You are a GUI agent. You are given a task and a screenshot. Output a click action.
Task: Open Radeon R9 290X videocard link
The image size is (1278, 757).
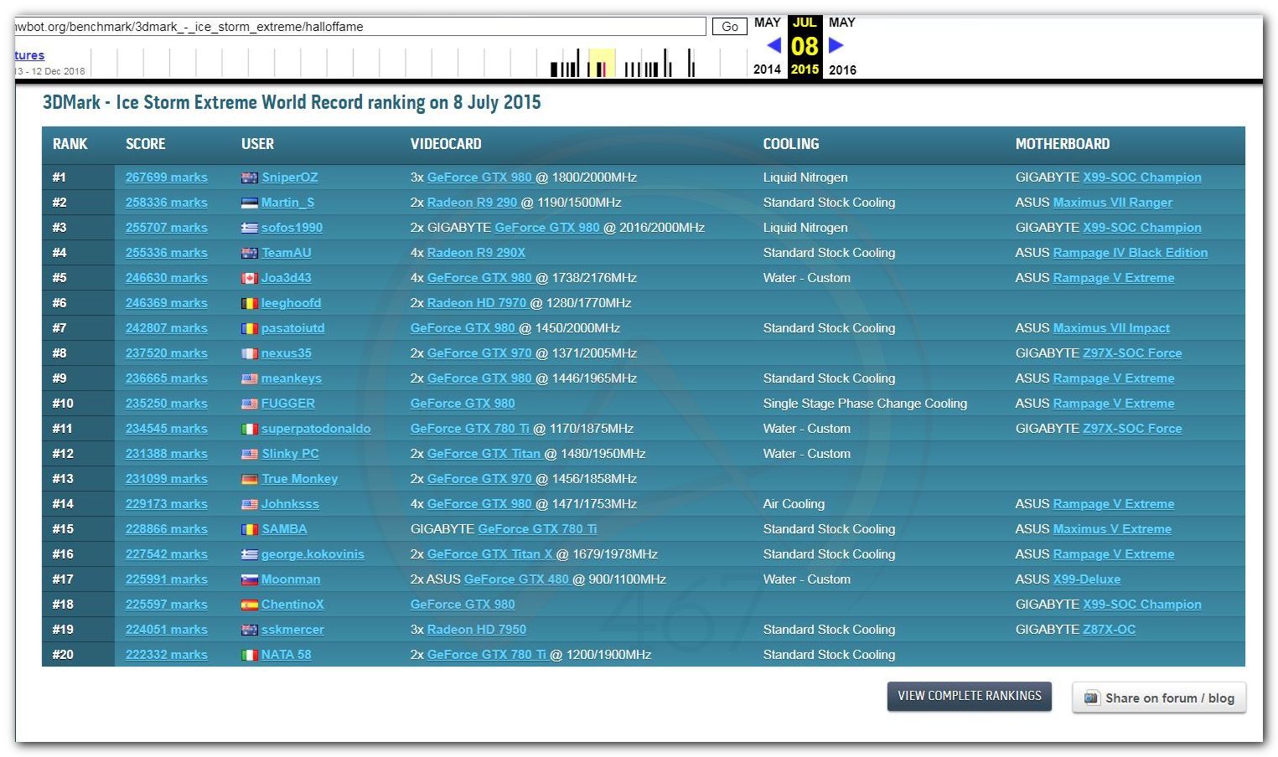pyautogui.click(x=476, y=253)
